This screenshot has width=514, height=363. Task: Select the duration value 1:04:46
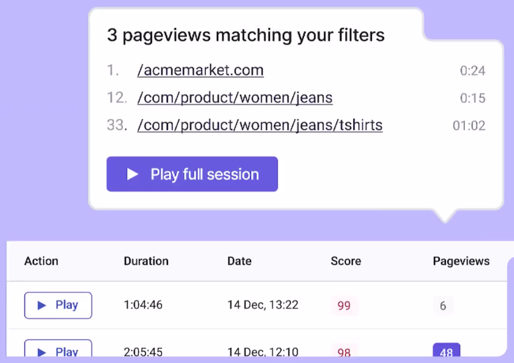(x=143, y=305)
